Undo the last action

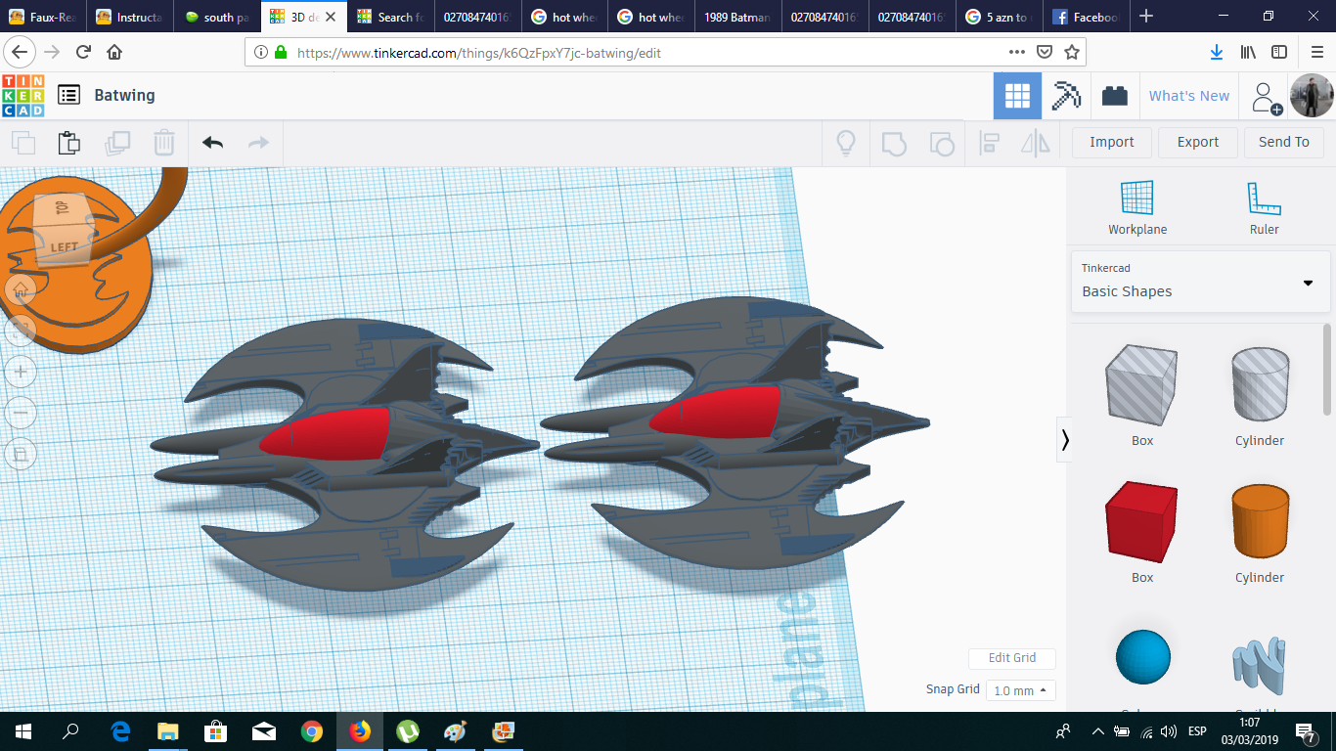pos(213,143)
